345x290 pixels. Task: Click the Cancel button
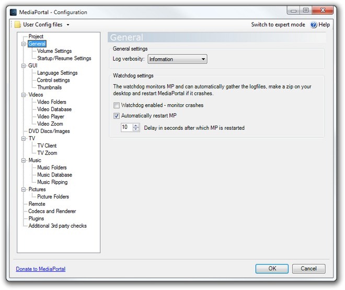point(309,269)
